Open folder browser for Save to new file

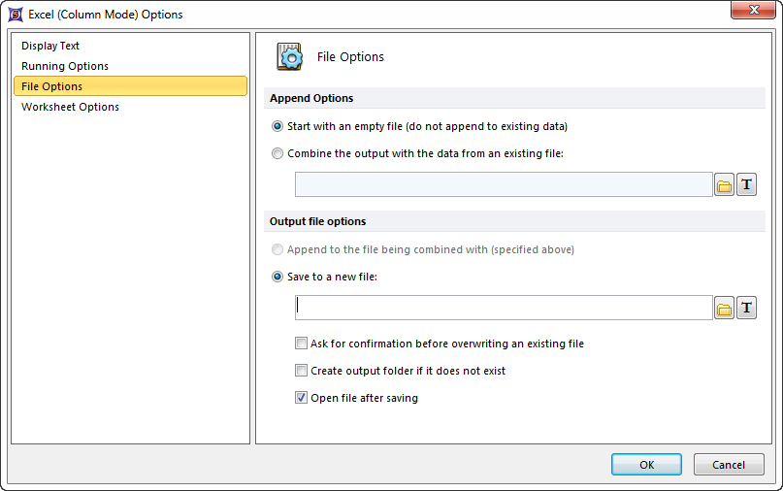[724, 309]
